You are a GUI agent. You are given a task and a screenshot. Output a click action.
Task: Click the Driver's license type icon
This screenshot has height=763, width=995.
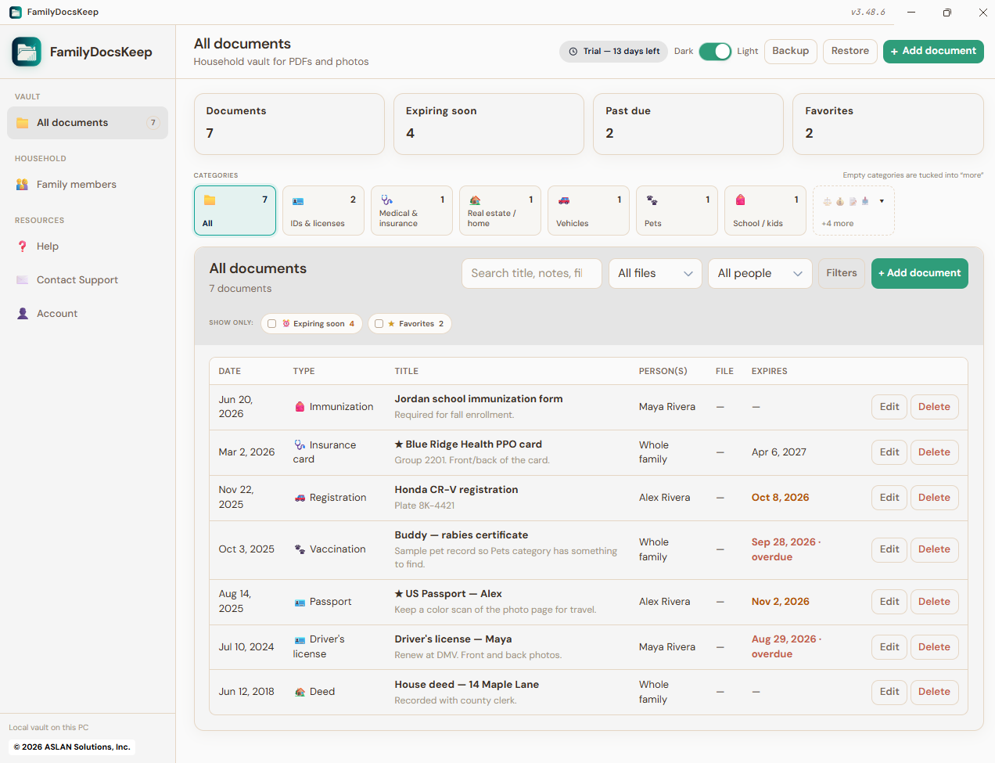300,639
